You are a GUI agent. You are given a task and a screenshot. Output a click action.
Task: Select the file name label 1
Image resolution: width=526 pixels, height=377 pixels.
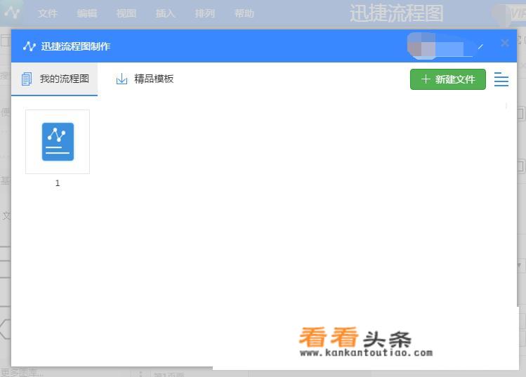(x=58, y=183)
